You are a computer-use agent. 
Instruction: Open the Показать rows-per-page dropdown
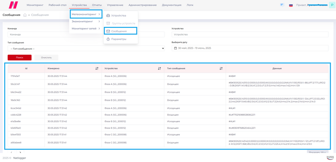(x=318, y=153)
